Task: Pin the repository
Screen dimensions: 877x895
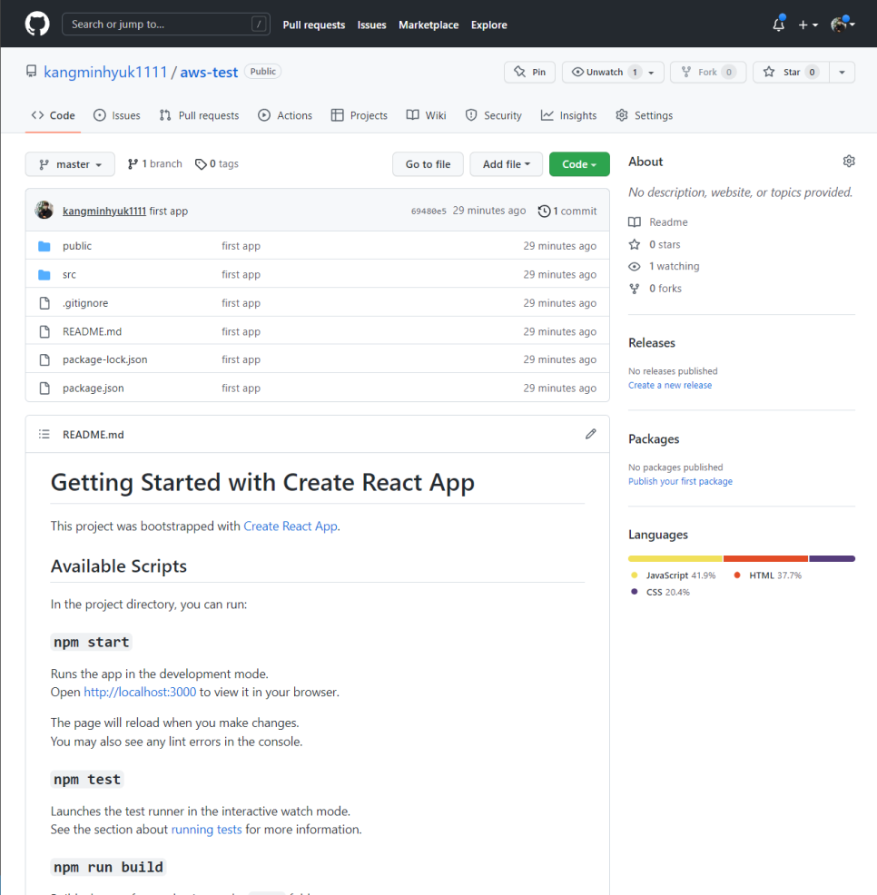Action: pos(529,72)
